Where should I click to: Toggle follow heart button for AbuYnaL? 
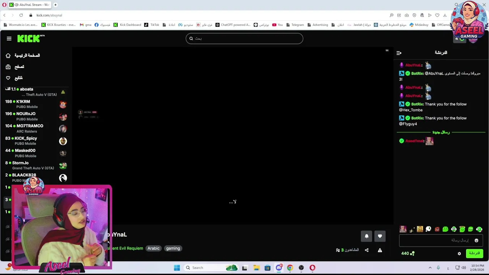pos(380,236)
